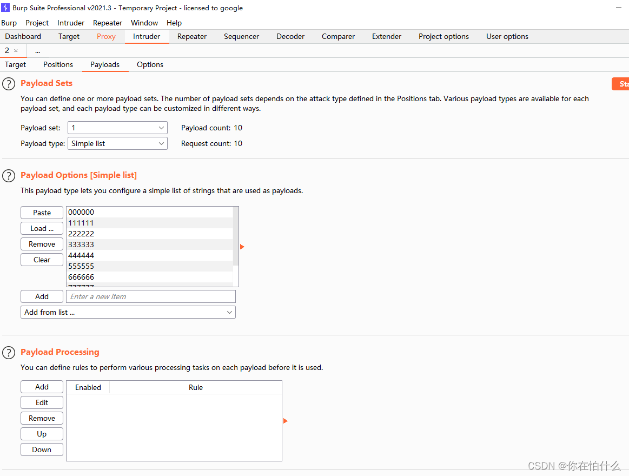Click the Up button
The height and width of the screenshot is (476, 629).
[42, 434]
